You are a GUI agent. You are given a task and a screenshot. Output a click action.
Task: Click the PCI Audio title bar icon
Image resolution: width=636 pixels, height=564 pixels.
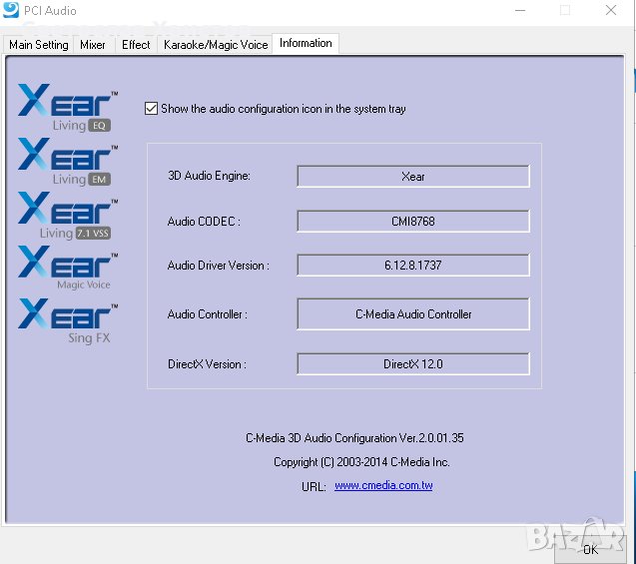coord(11,11)
